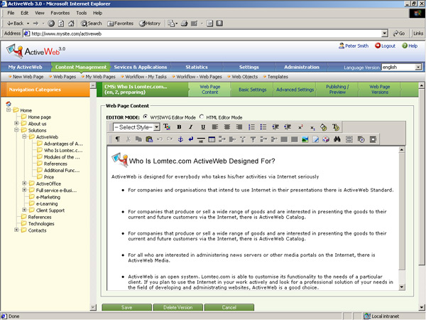Select WYSIWYG Editor Mode radio button
426x320 pixels.
(146, 117)
